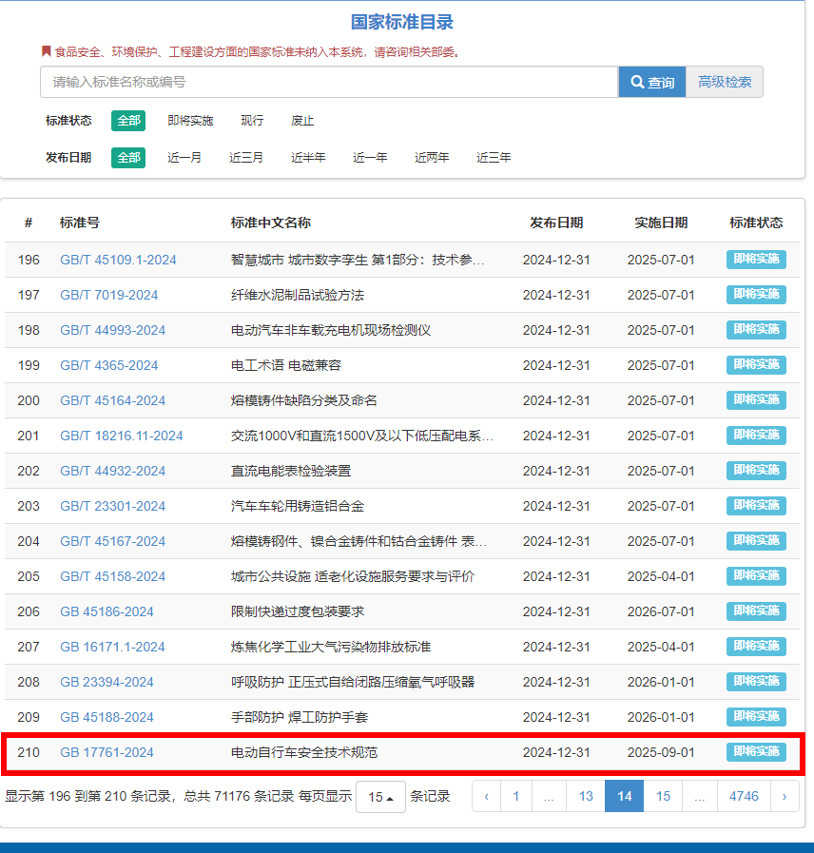Screen dimensions: 814x853
Task: Open the per-page records dropdown showing 15
Action: click(380, 796)
